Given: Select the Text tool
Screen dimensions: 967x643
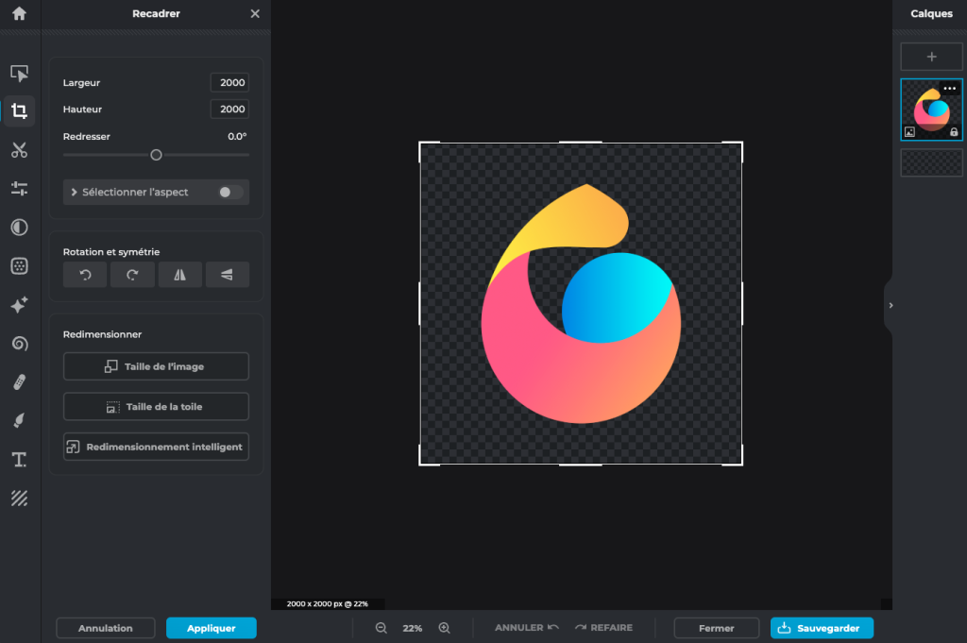Looking at the screenshot, I should click(x=19, y=460).
